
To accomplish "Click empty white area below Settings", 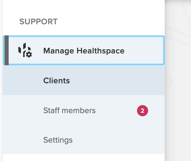I will [x=84, y=158].
